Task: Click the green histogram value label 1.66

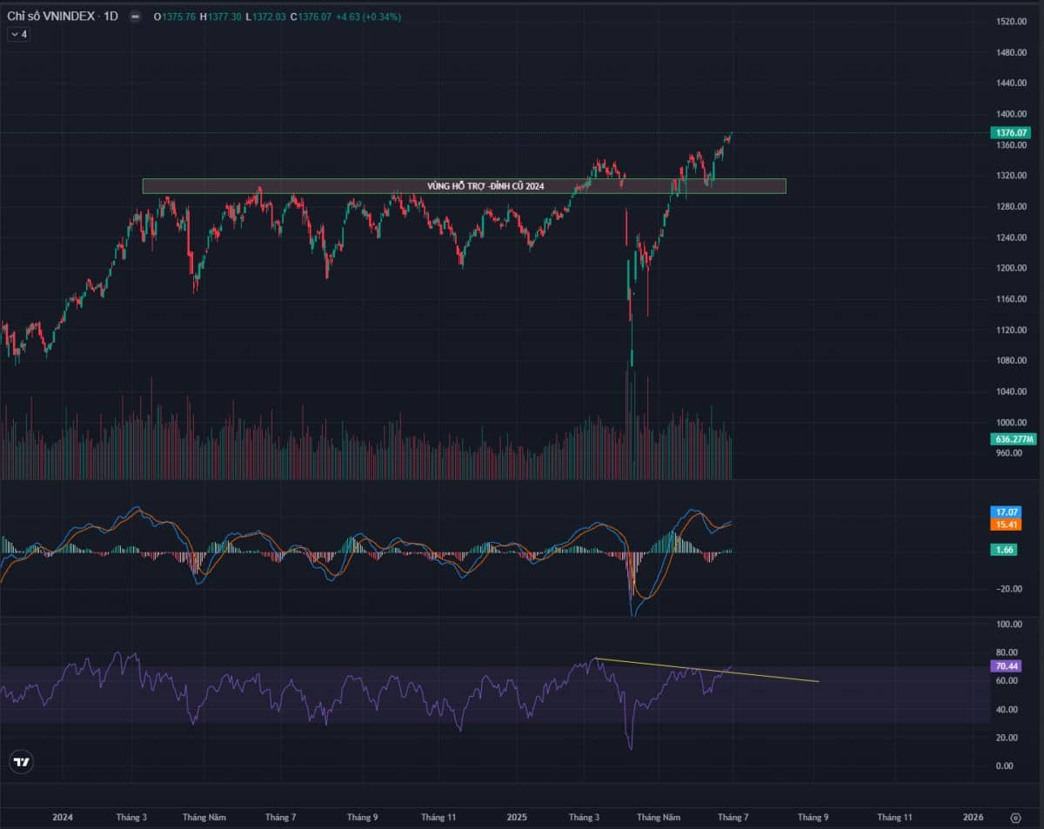Action: 1003,550
